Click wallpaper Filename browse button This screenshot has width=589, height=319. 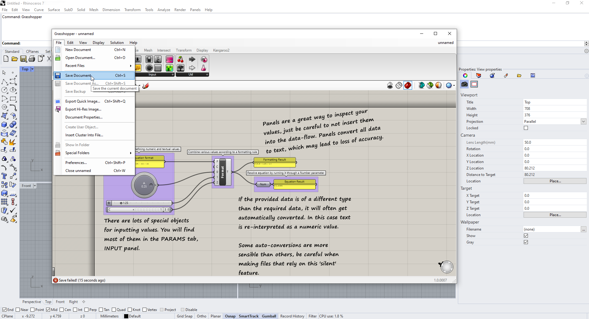tap(583, 229)
